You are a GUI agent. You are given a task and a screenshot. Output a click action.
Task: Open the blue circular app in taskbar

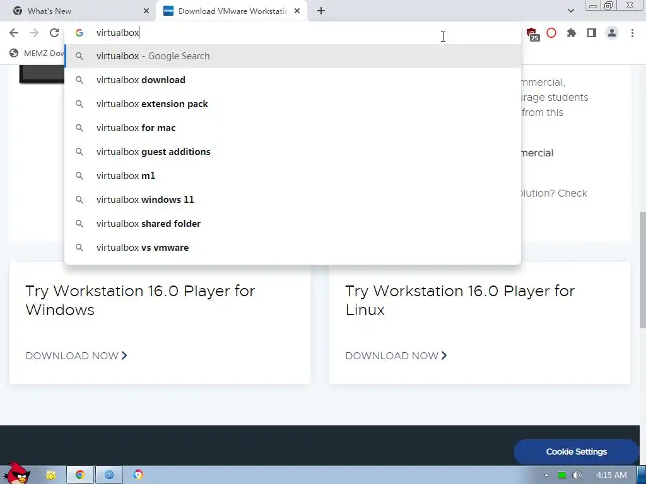pos(109,475)
